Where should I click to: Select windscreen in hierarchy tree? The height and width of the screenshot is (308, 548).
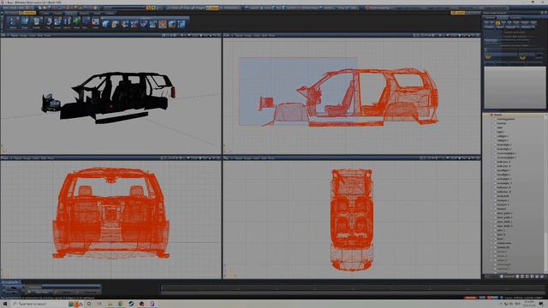click(504, 243)
